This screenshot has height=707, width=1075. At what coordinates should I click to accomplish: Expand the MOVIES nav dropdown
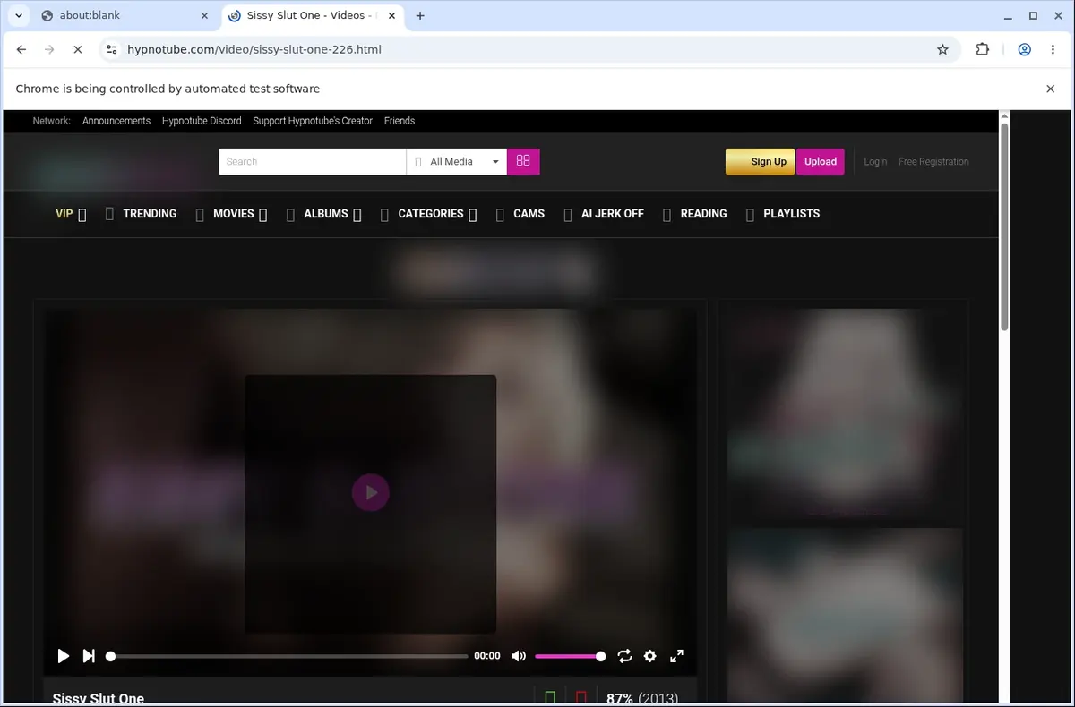pyautogui.click(x=262, y=214)
